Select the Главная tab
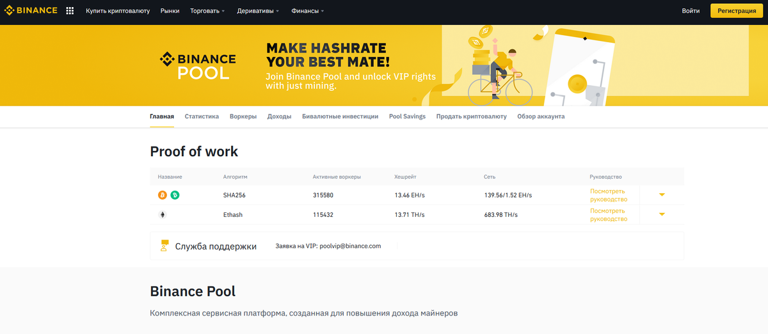 [x=162, y=116]
